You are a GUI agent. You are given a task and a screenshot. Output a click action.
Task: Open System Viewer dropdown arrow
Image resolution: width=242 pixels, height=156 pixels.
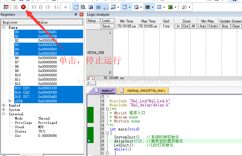click(175, 7)
